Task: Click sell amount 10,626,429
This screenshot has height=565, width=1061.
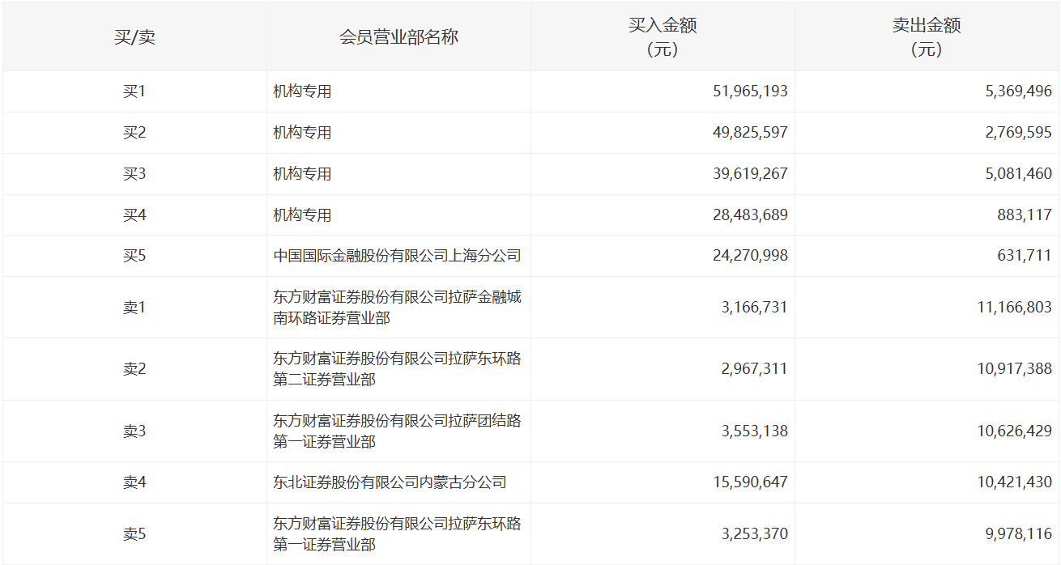Action: pos(1015,431)
